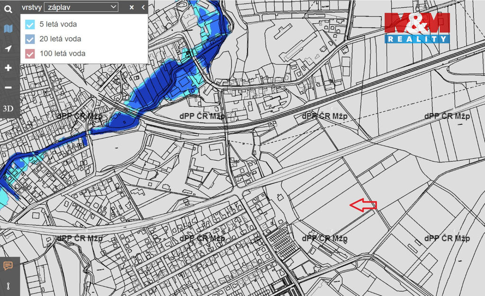
Task: Close the vrstvy panel with X
Action: click(x=132, y=7)
